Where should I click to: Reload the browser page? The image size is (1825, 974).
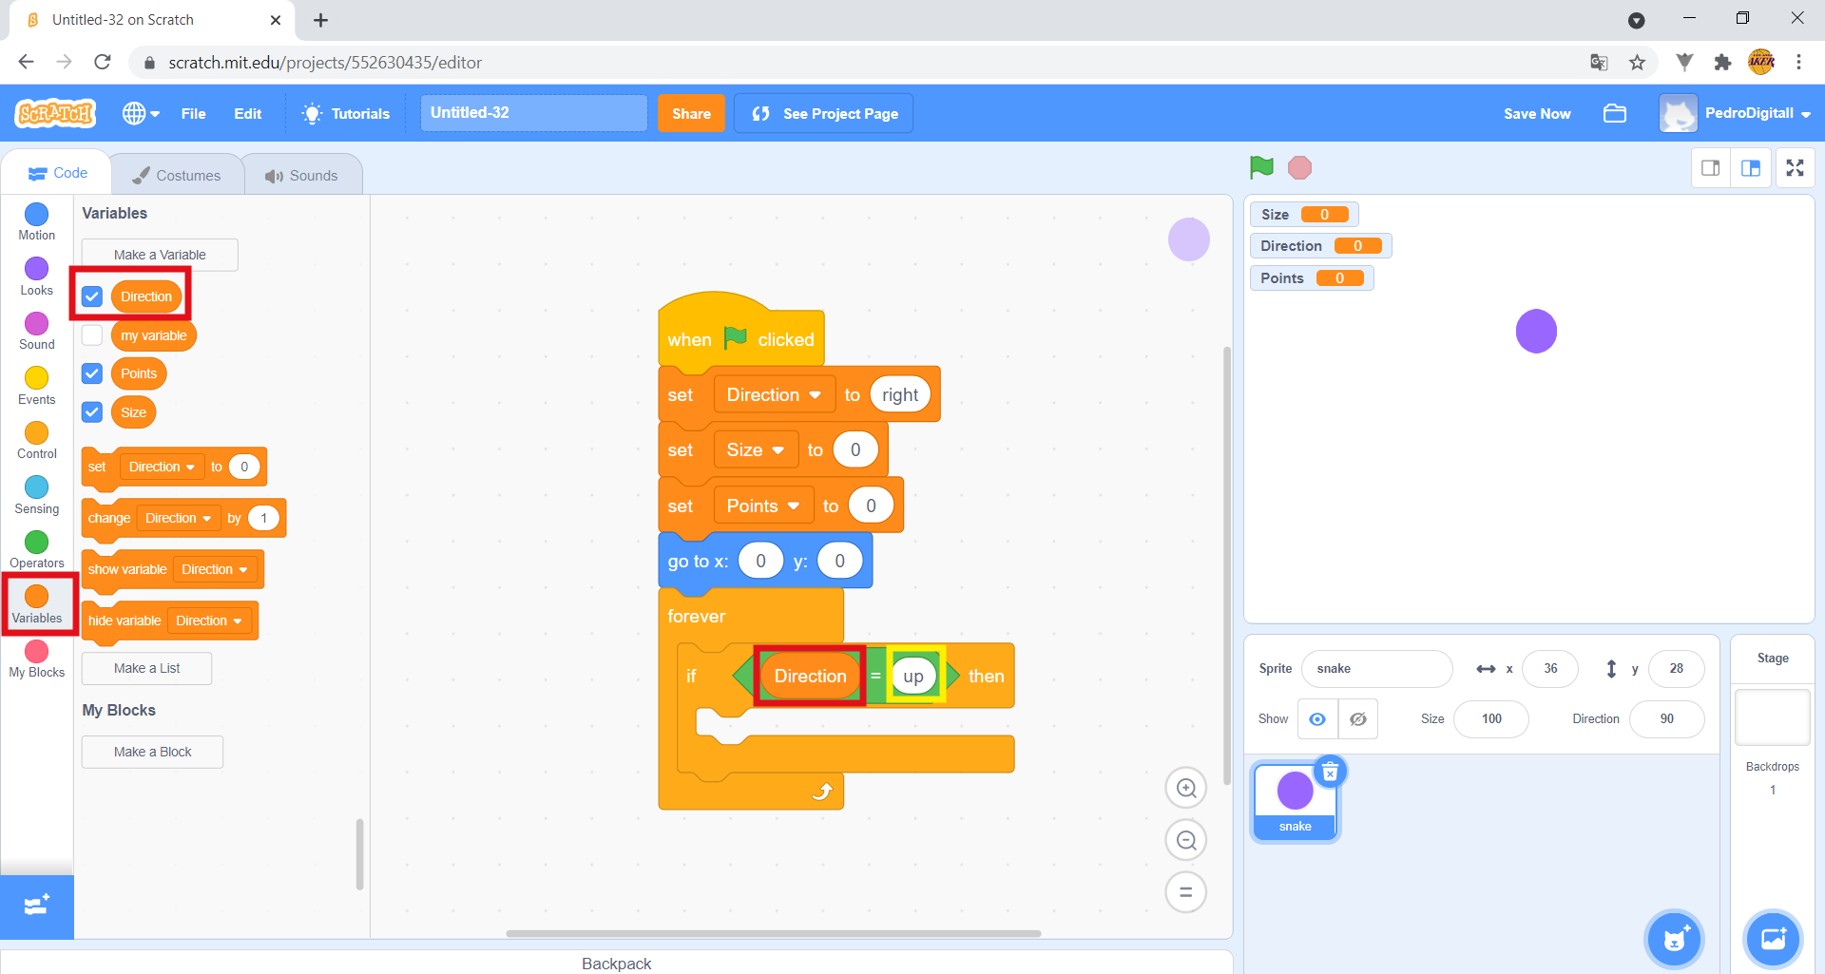103,63
